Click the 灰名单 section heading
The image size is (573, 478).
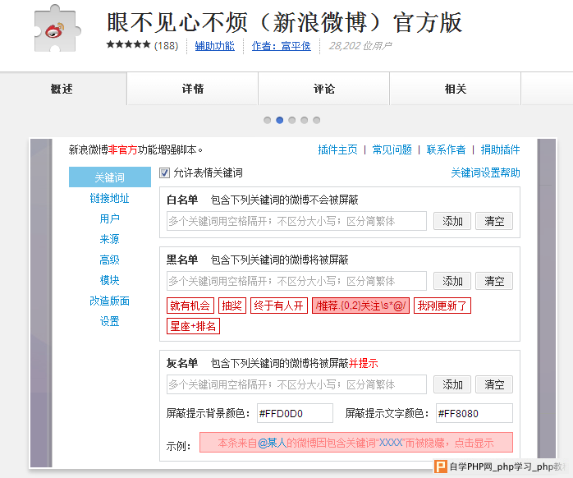click(182, 363)
